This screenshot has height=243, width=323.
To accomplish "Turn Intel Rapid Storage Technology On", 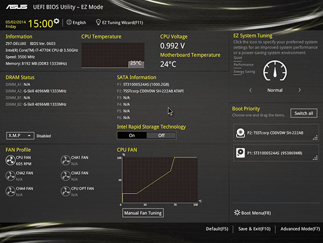I will click(x=132, y=135).
